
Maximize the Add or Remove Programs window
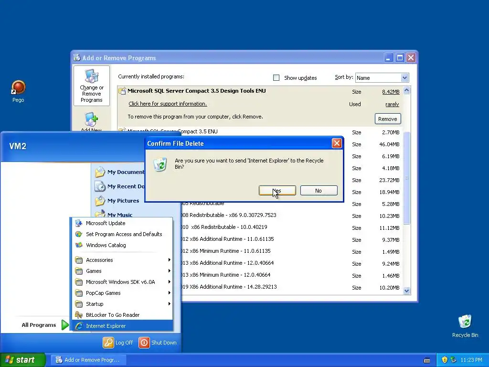coord(400,58)
